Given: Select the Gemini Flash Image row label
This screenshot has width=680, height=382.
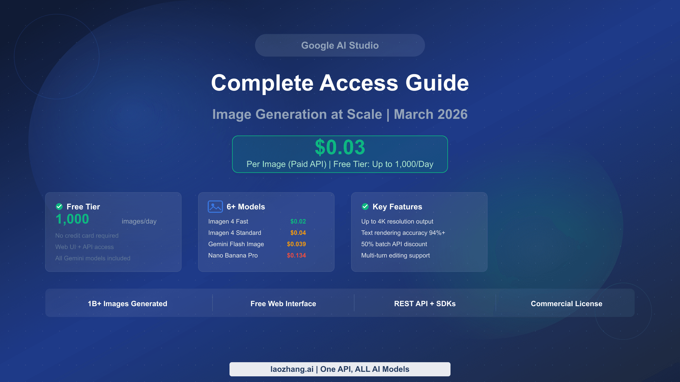Looking at the screenshot, I should coord(236,244).
